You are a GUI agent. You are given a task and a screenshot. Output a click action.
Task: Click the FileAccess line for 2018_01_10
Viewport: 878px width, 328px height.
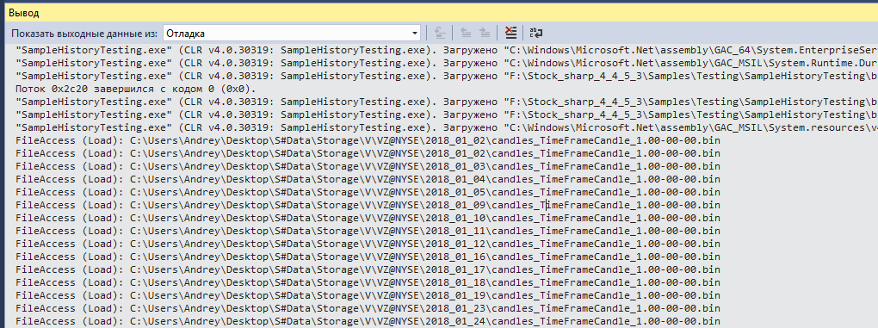[368, 218]
